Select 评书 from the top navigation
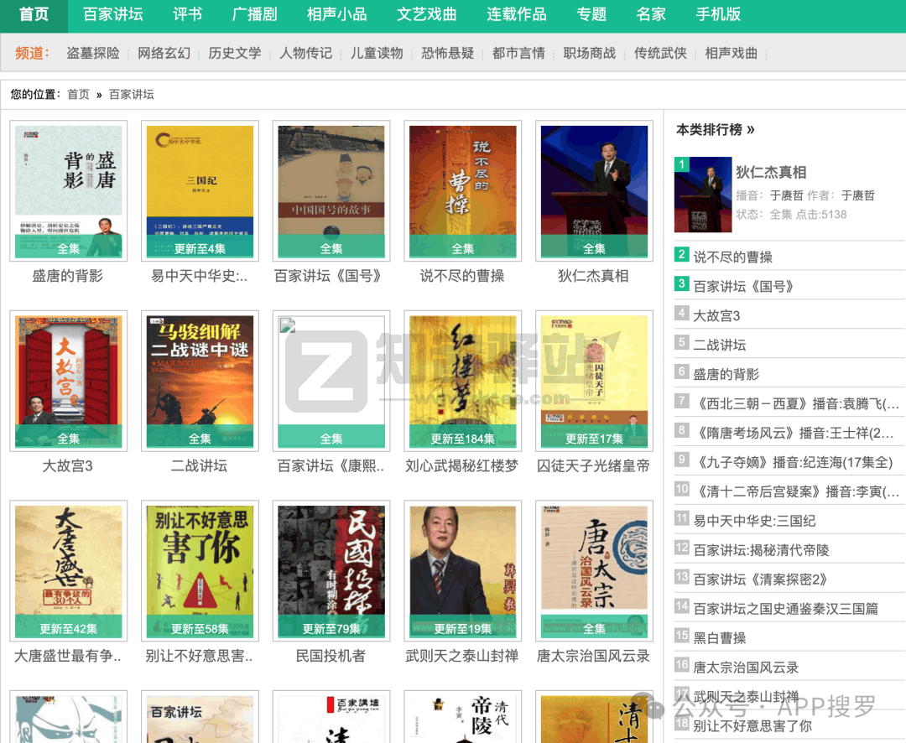Screen dimensions: 906x743 click(187, 15)
